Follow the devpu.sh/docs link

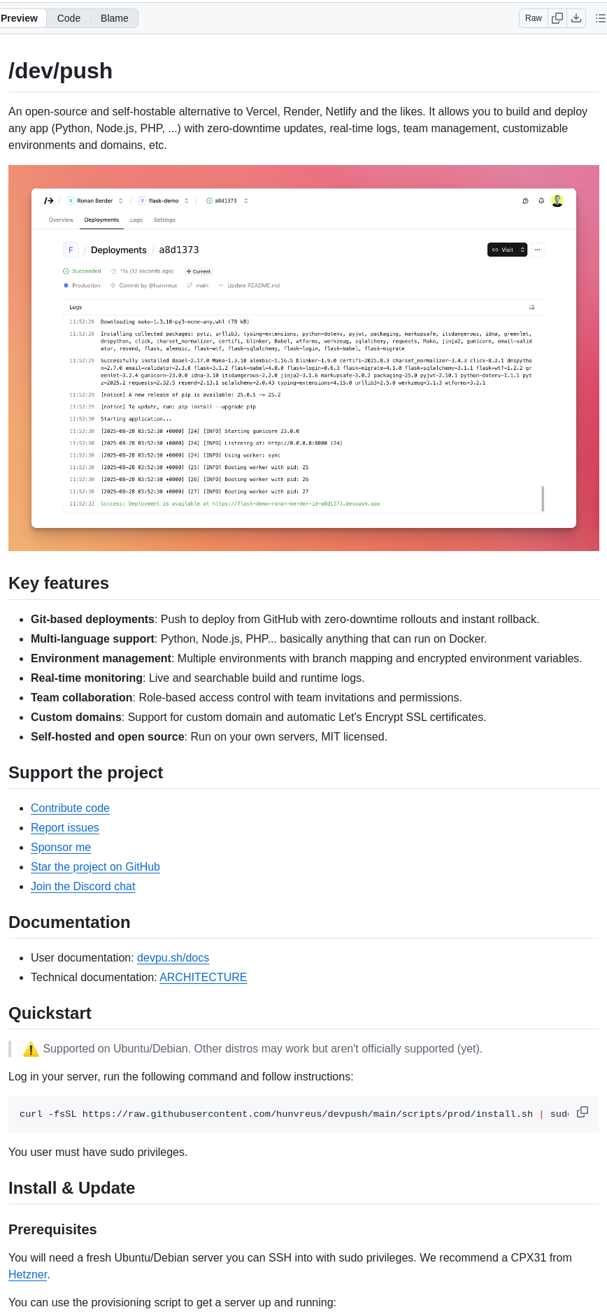173,957
